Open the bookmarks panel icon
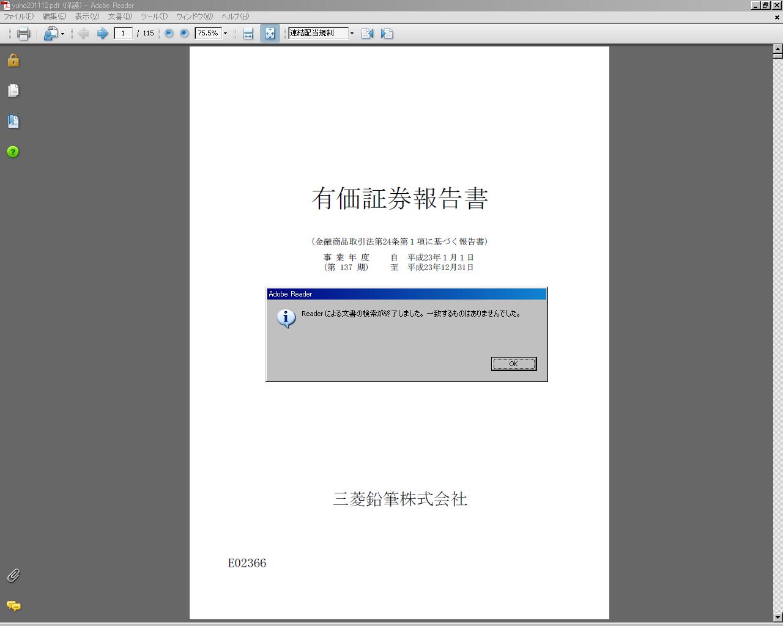The image size is (783, 626). pos(13,121)
